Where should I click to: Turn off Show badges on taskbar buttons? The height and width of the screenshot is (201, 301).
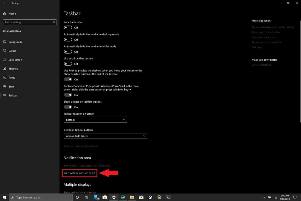coord(68,107)
